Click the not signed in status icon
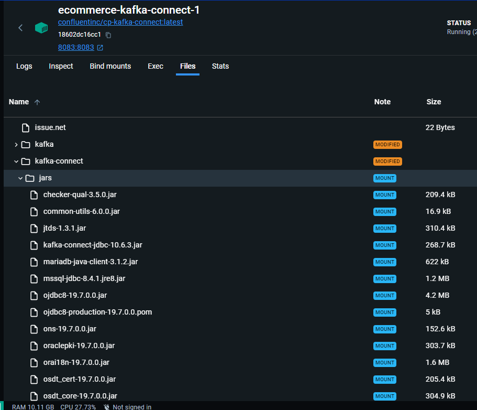The width and height of the screenshot is (477, 410). pos(106,407)
